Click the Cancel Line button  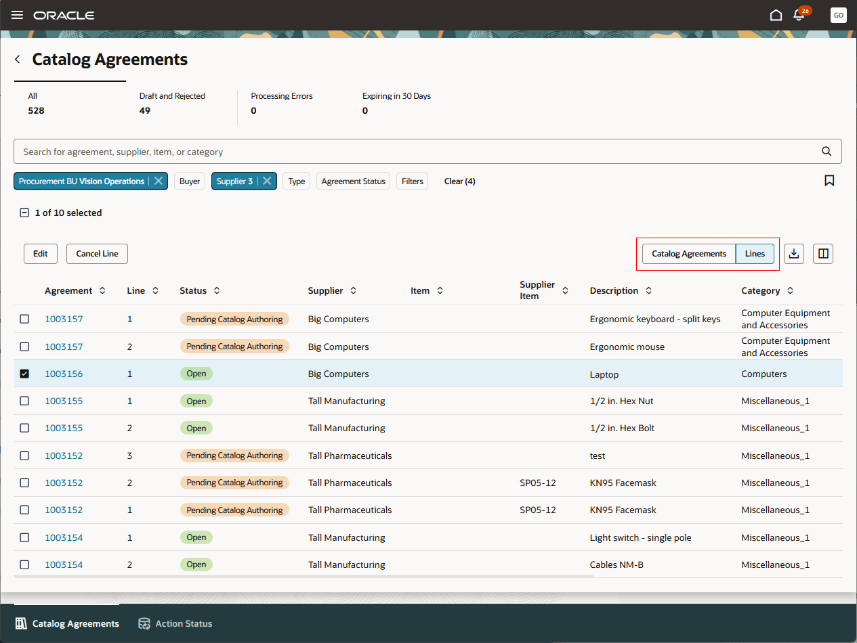click(97, 253)
